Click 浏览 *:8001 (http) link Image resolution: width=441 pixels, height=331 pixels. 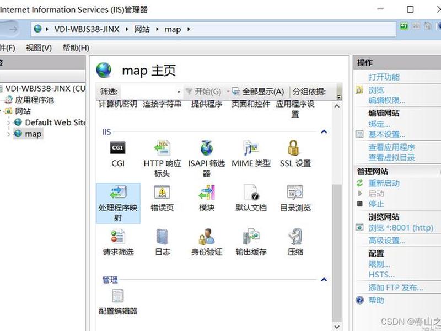click(x=401, y=227)
